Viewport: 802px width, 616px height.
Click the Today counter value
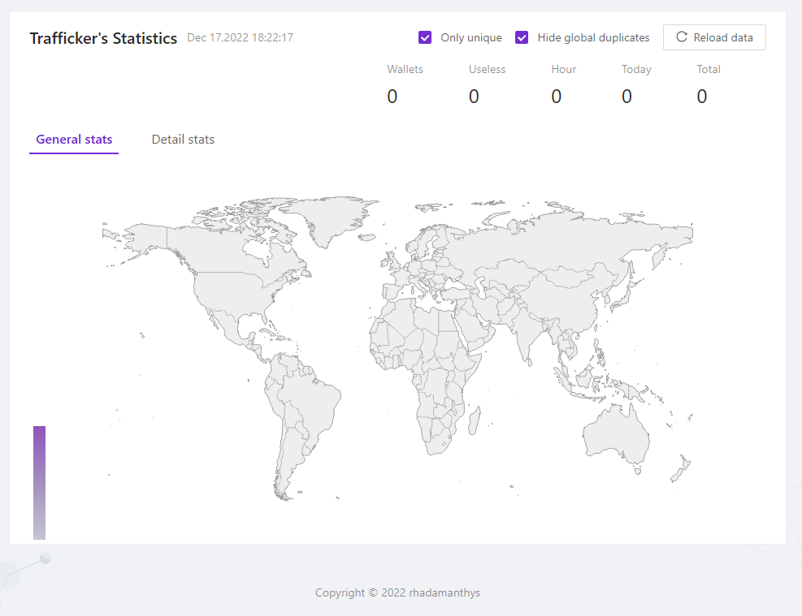(x=626, y=97)
